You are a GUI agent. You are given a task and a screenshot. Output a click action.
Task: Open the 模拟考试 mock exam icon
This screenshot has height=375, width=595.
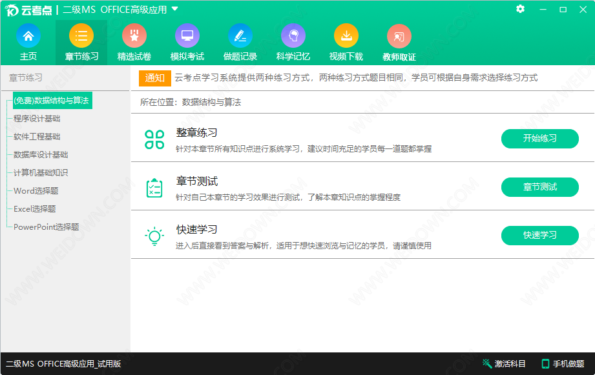(x=187, y=36)
